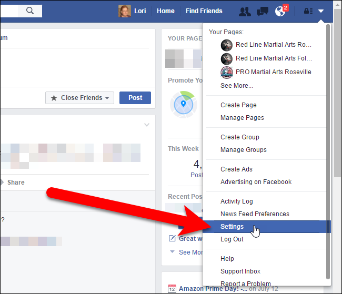Screen dimensions: 342x294
Task: Open News Feed Preferences menu item
Action: coord(255,214)
